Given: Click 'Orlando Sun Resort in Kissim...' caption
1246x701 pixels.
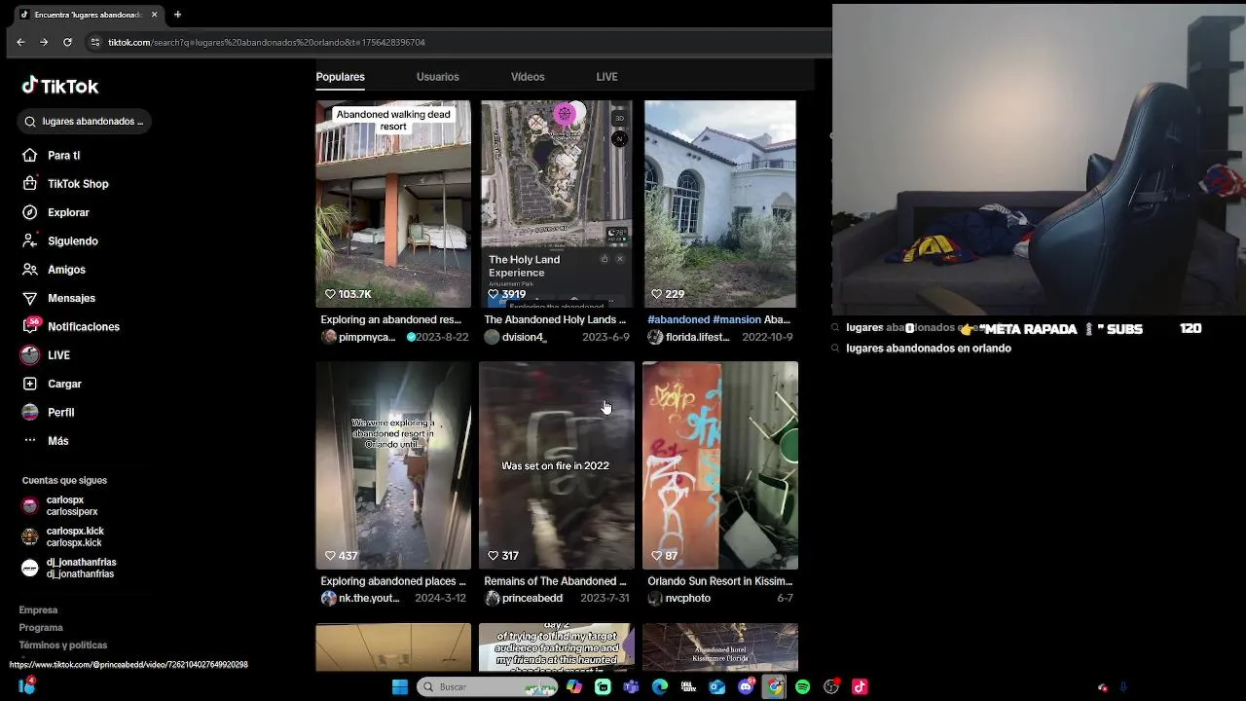Looking at the screenshot, I should click(x=720, y=581).
